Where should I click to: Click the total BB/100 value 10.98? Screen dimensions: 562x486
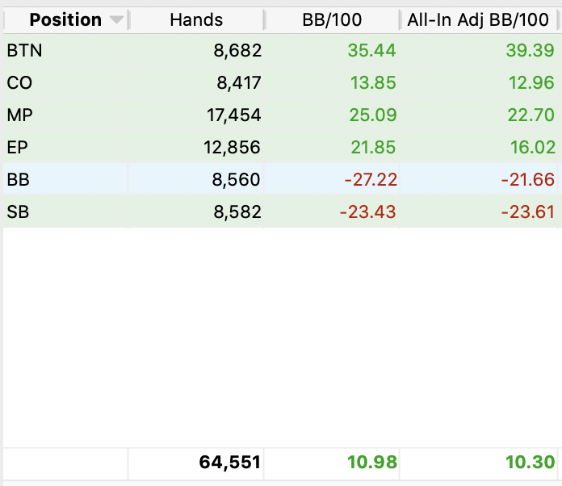[x=372, y=463]
